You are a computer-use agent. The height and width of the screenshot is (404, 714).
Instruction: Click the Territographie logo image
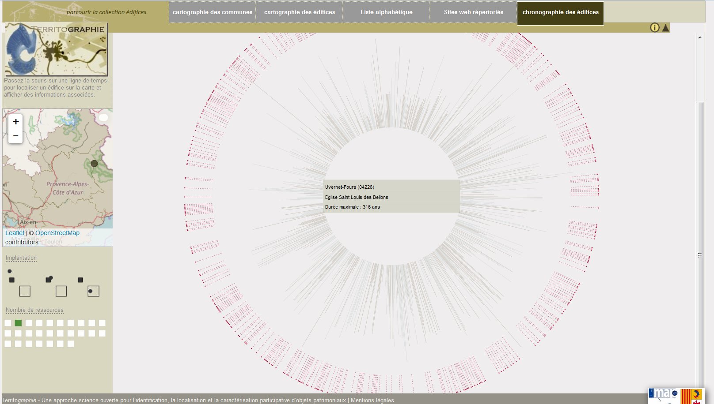tap(56, 49)
